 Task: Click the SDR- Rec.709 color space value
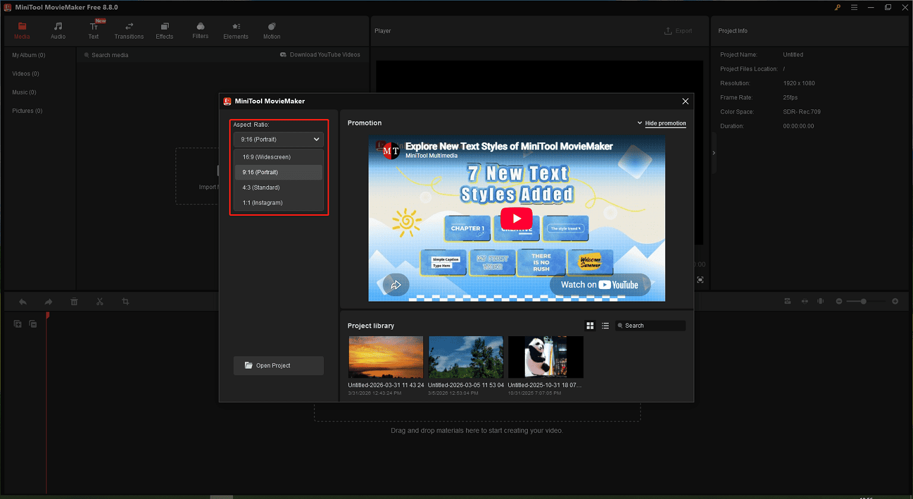click(802, 112)
